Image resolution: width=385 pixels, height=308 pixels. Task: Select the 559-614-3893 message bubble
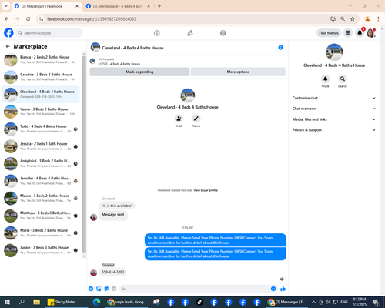tap(113, 272)
